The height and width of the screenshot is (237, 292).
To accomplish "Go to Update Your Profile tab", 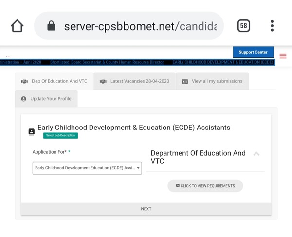I will tap(51, 99).
